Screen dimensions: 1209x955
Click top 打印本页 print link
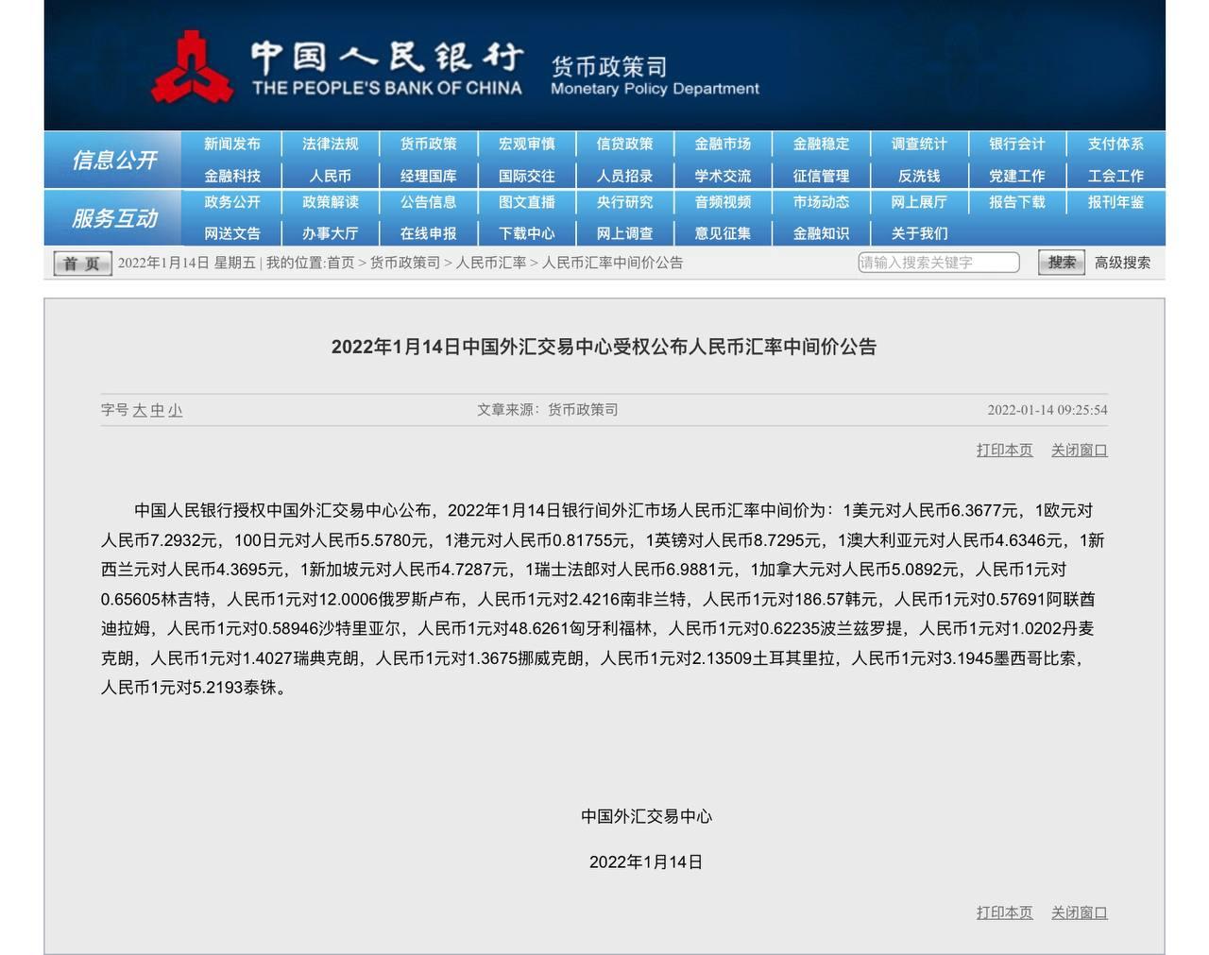[x=1005, y=450]
